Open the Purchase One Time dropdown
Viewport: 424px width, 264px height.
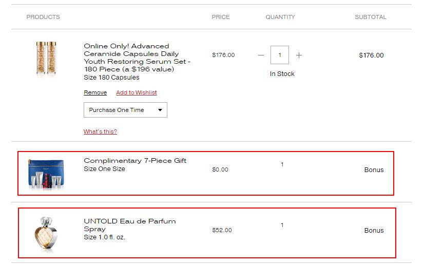(x=125, y=110)
